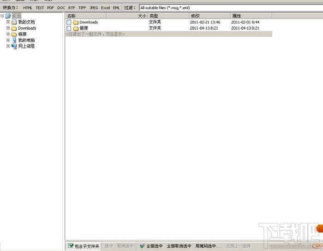Click the Downloads folder icon in file list
Screen dimensions: 323x251
(x=76, y=22)
